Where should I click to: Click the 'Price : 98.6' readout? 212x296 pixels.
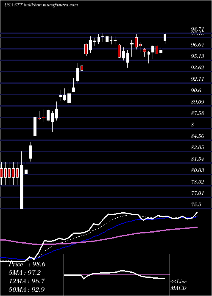pos(27,264)
